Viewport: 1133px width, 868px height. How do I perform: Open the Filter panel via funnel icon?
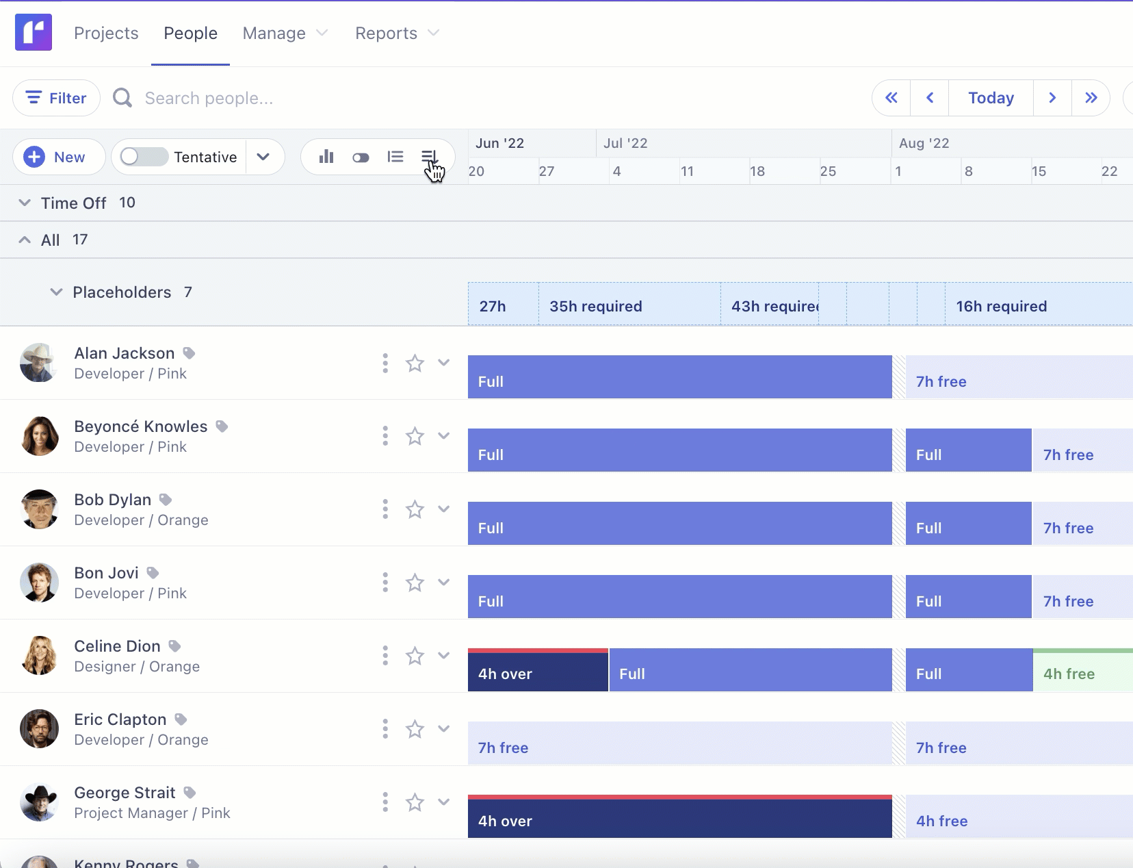[x=56, y=97]
